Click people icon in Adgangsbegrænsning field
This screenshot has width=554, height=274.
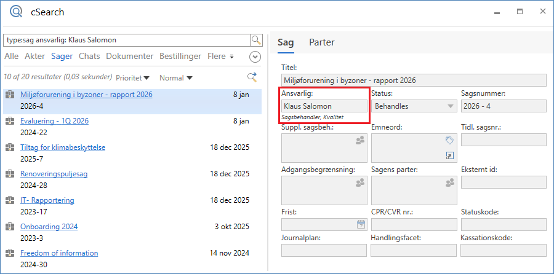click(x=360, y=182)
